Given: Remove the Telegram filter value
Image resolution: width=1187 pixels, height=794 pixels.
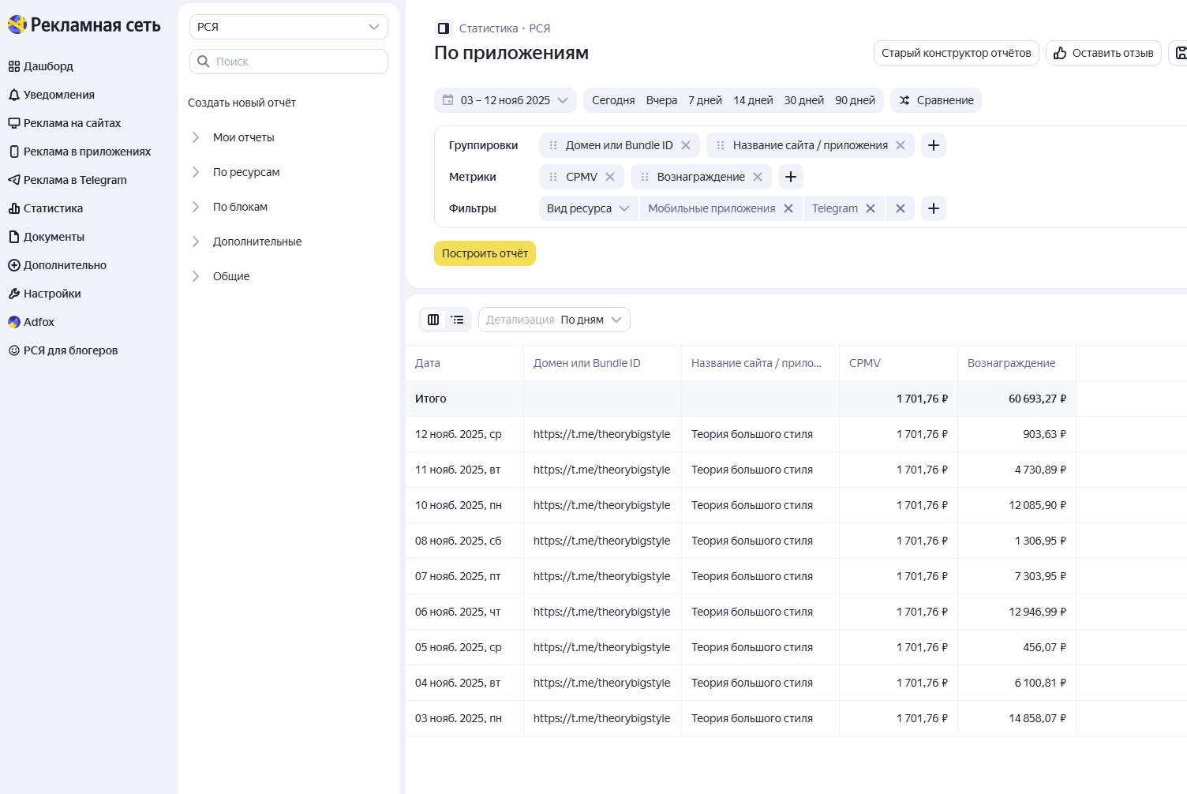Looking at the screenshot, I should pos(871,208).
